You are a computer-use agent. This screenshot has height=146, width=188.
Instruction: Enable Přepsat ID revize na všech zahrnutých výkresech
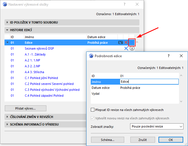click(x=92, y=110)
